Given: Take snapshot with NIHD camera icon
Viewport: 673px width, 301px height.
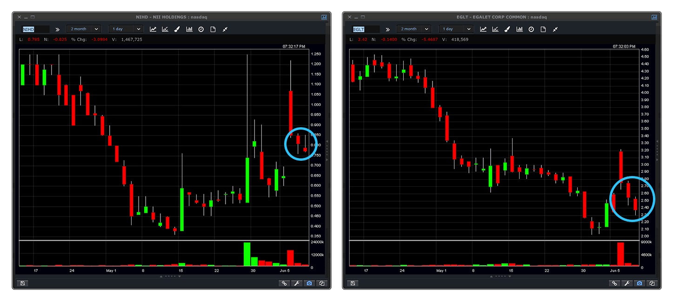Looking at the screenshot, I should (x=309, y=283).
